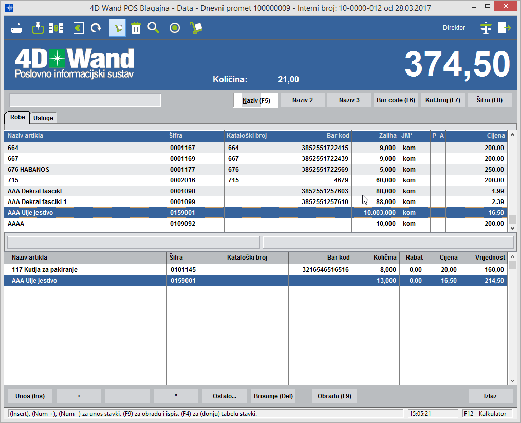Sort upper table by Naziv artikla header

pyautogui.click(x=85, y=136)
